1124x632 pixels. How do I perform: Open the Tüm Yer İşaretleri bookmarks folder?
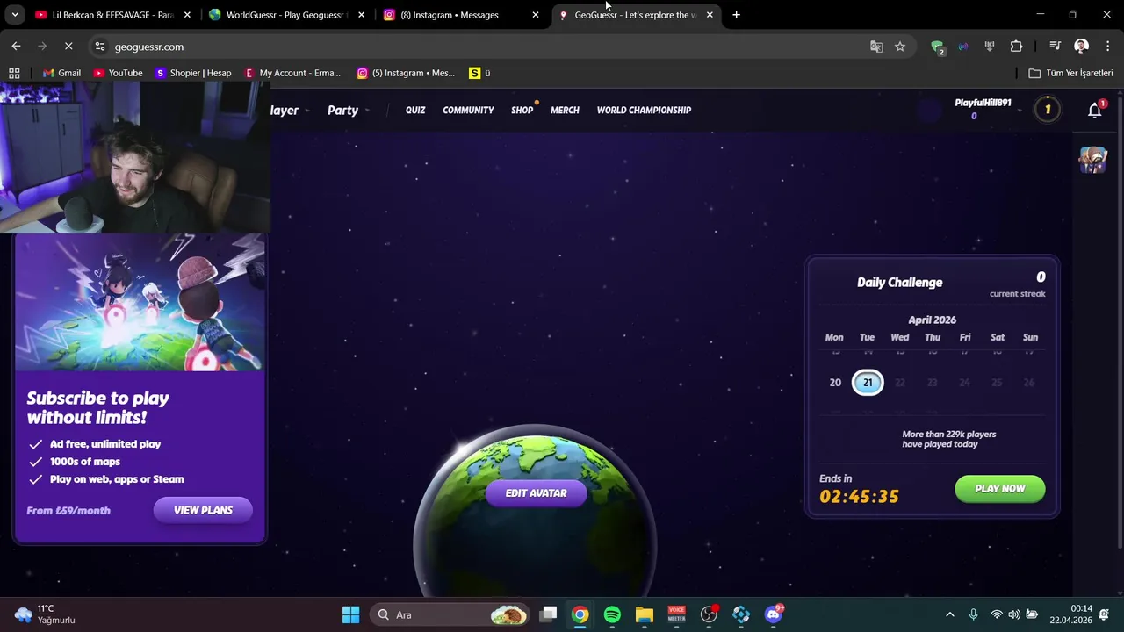click(x=1070, y=73)
